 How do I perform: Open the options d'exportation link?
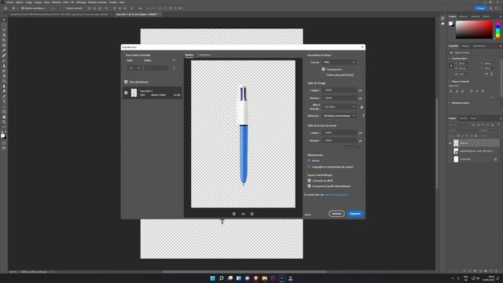coord(336,195)
